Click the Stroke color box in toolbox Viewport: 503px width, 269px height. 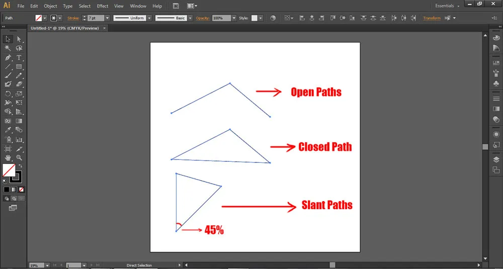(16, 176)
